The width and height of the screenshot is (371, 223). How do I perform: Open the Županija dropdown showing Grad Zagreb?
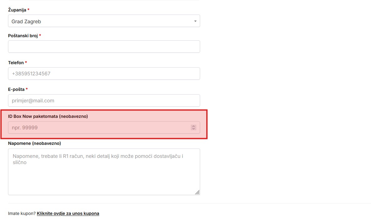(99, 21)
